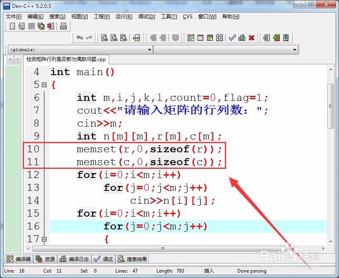The width and height of the screenshot is (339, 278).
Task: Click the Find in Files icon
Action: click(124, 38)
